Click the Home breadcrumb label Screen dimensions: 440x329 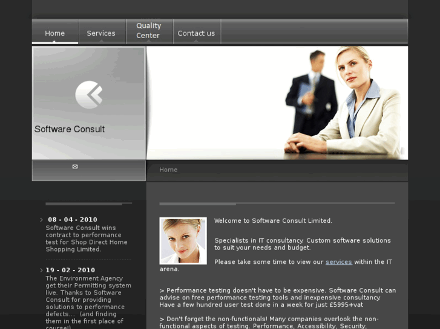pos(168,170)
